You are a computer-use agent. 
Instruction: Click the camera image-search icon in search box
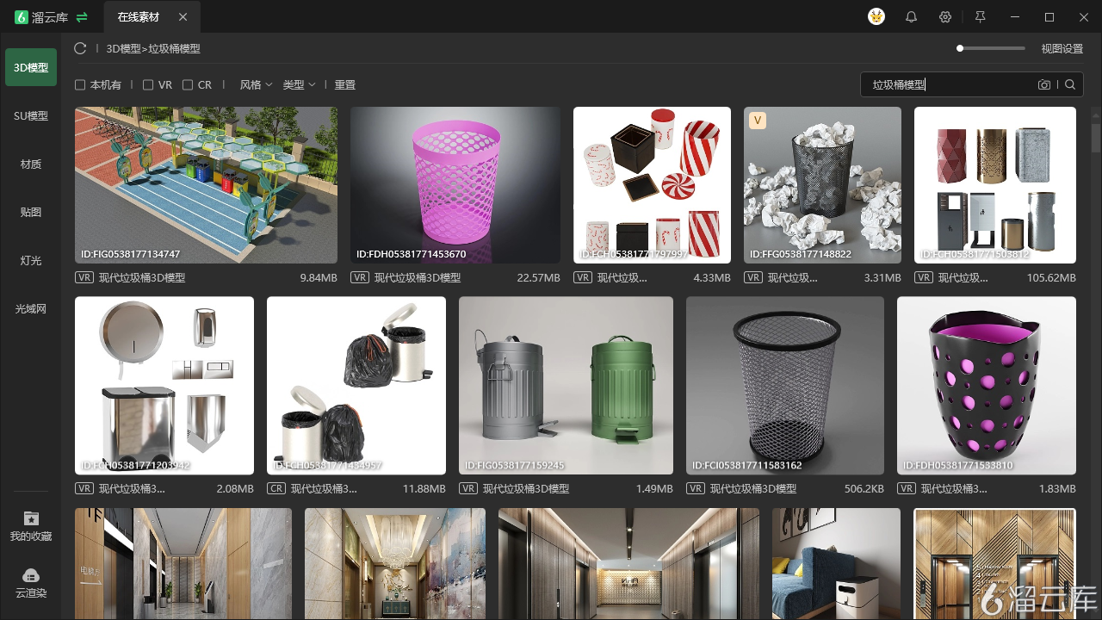point(1044,84)
